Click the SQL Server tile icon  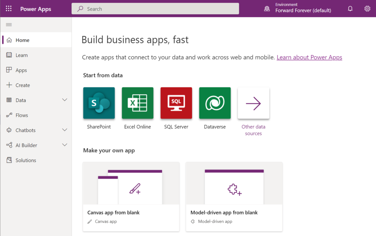(176, 103)
